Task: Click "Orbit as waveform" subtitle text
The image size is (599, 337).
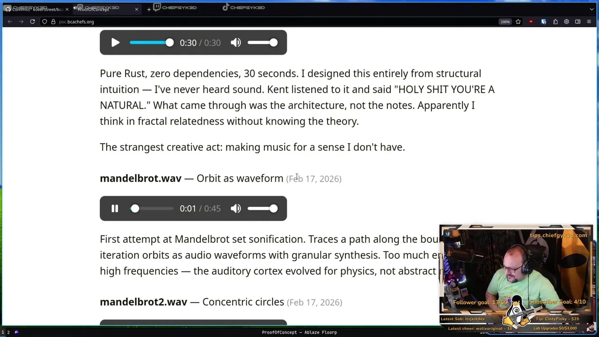Action: (x=240, y=178)
